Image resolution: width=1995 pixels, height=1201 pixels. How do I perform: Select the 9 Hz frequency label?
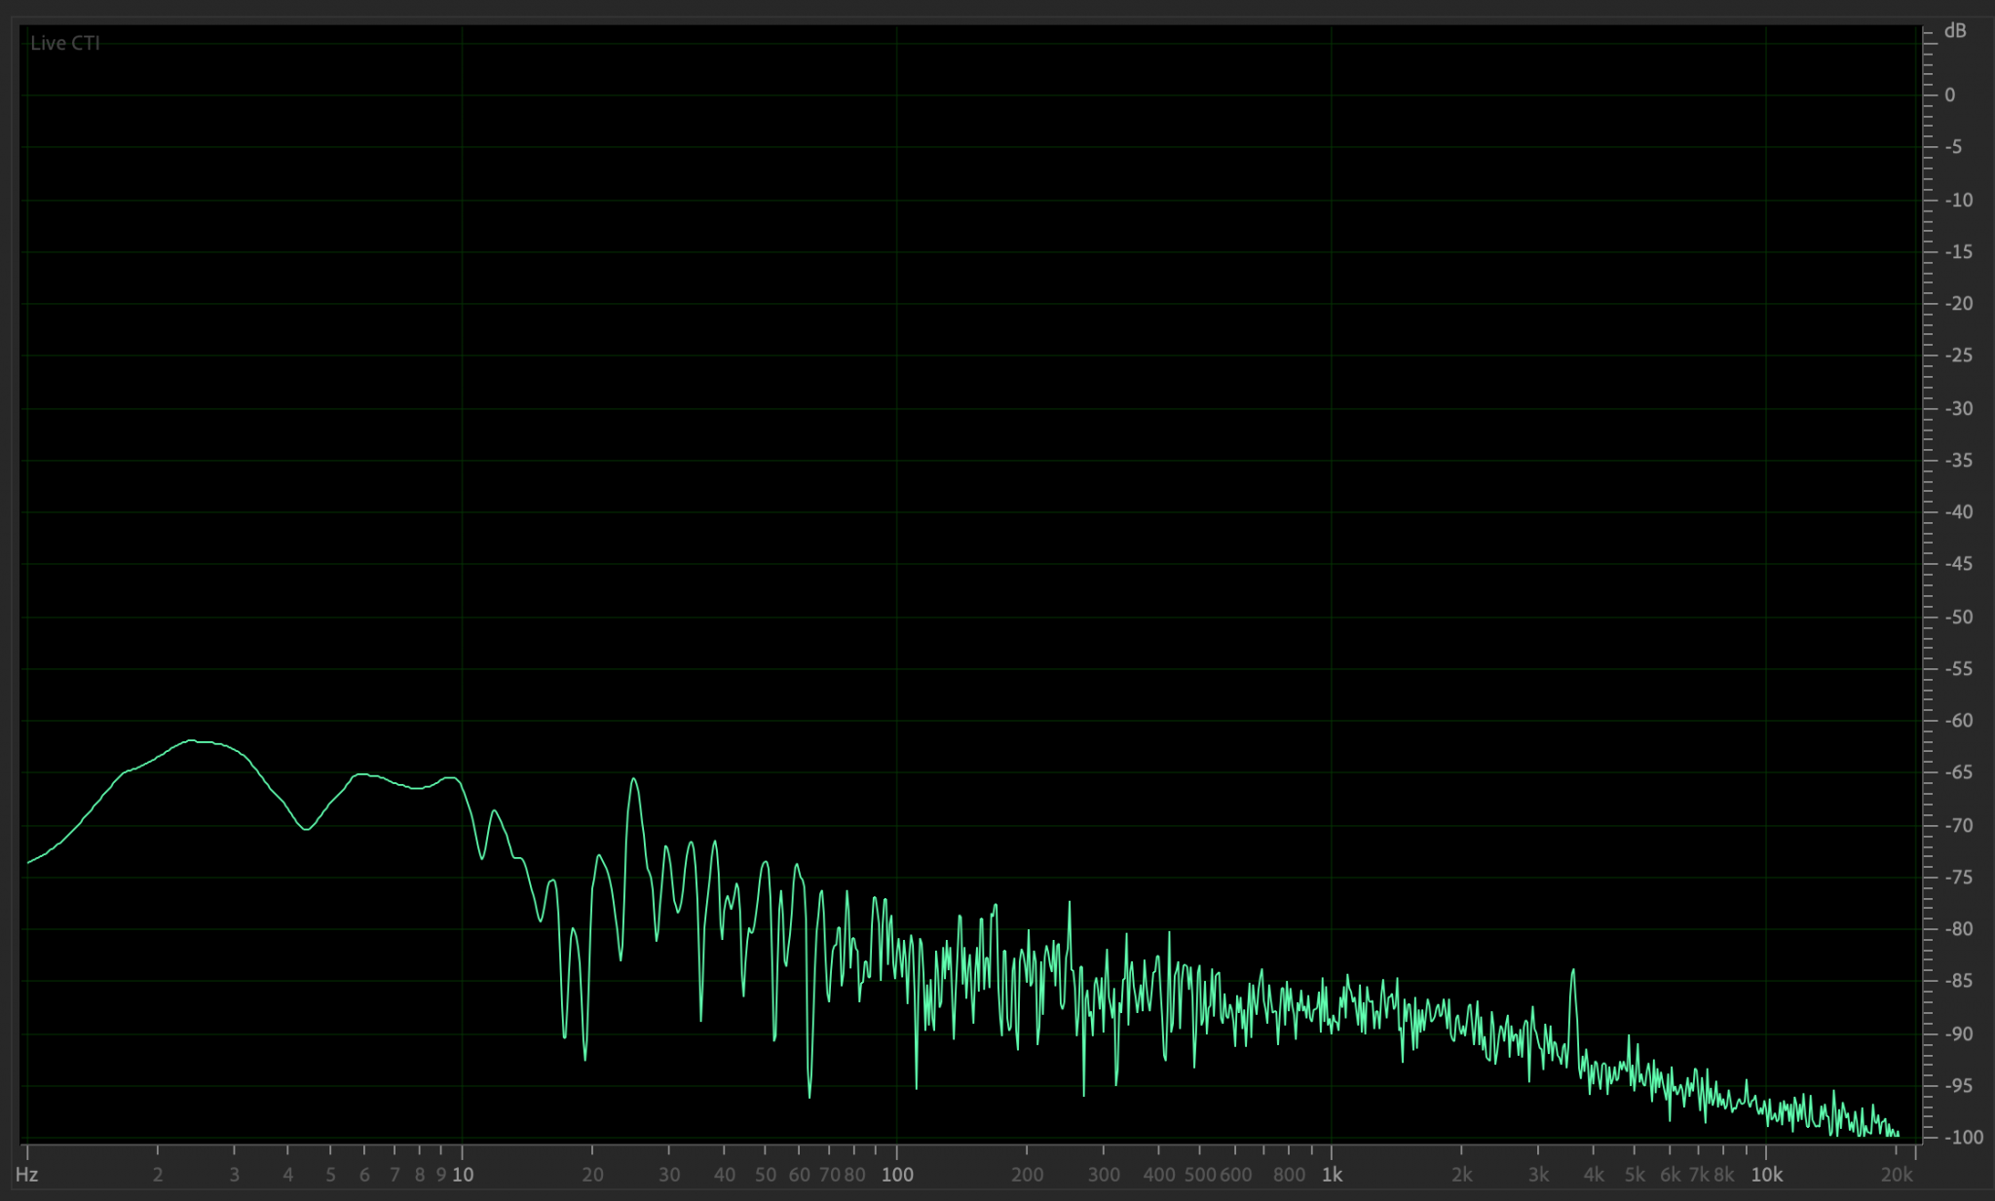[441, 1175]
